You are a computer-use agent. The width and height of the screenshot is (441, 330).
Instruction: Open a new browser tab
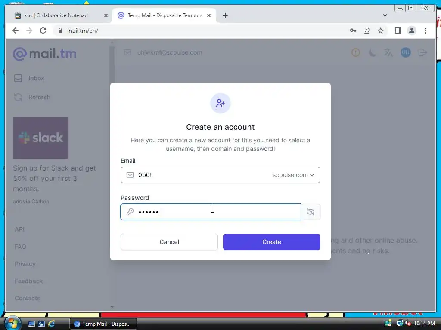225,16
